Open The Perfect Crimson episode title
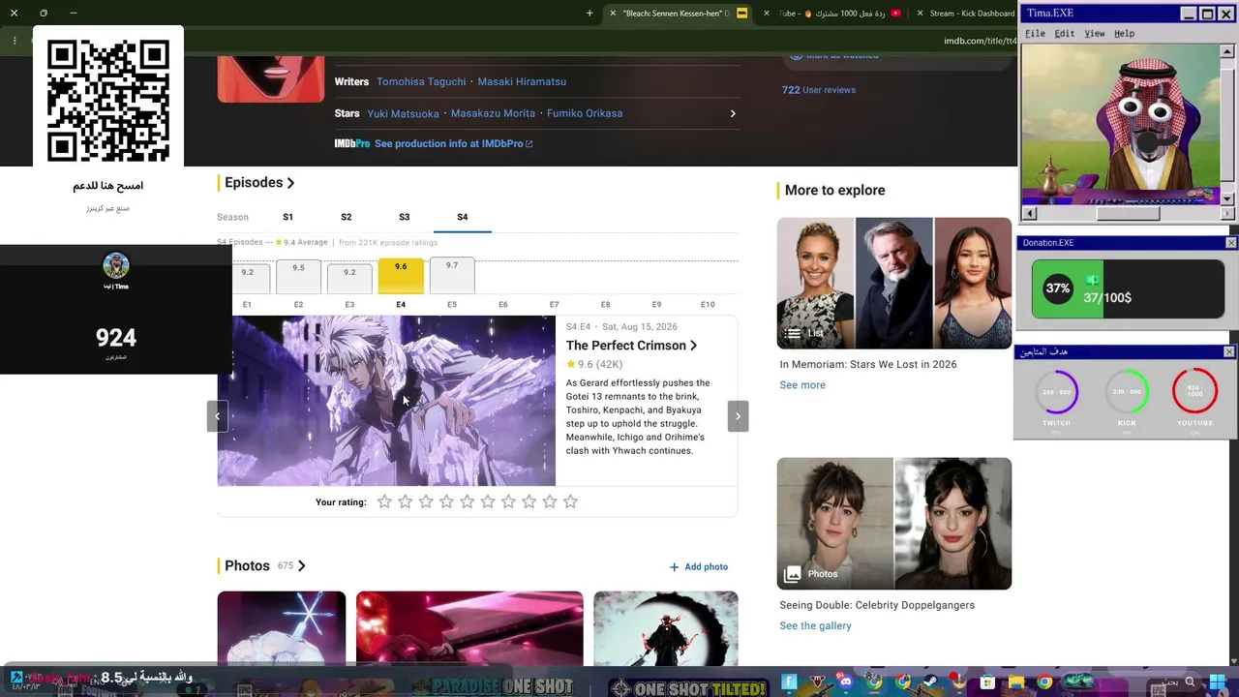This screenshot has height=697, width=1239. click(x=631, y=346)
